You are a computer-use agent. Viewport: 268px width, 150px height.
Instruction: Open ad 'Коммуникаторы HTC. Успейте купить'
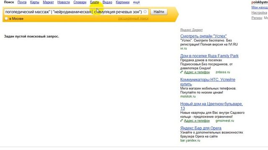[208, 82]
